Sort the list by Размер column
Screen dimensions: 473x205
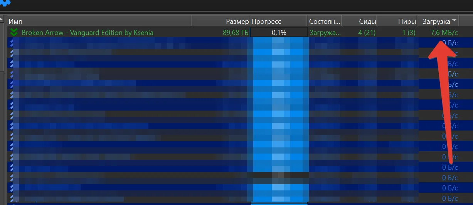pos(237,21)
